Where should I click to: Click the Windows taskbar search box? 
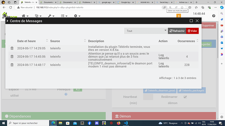28,123
